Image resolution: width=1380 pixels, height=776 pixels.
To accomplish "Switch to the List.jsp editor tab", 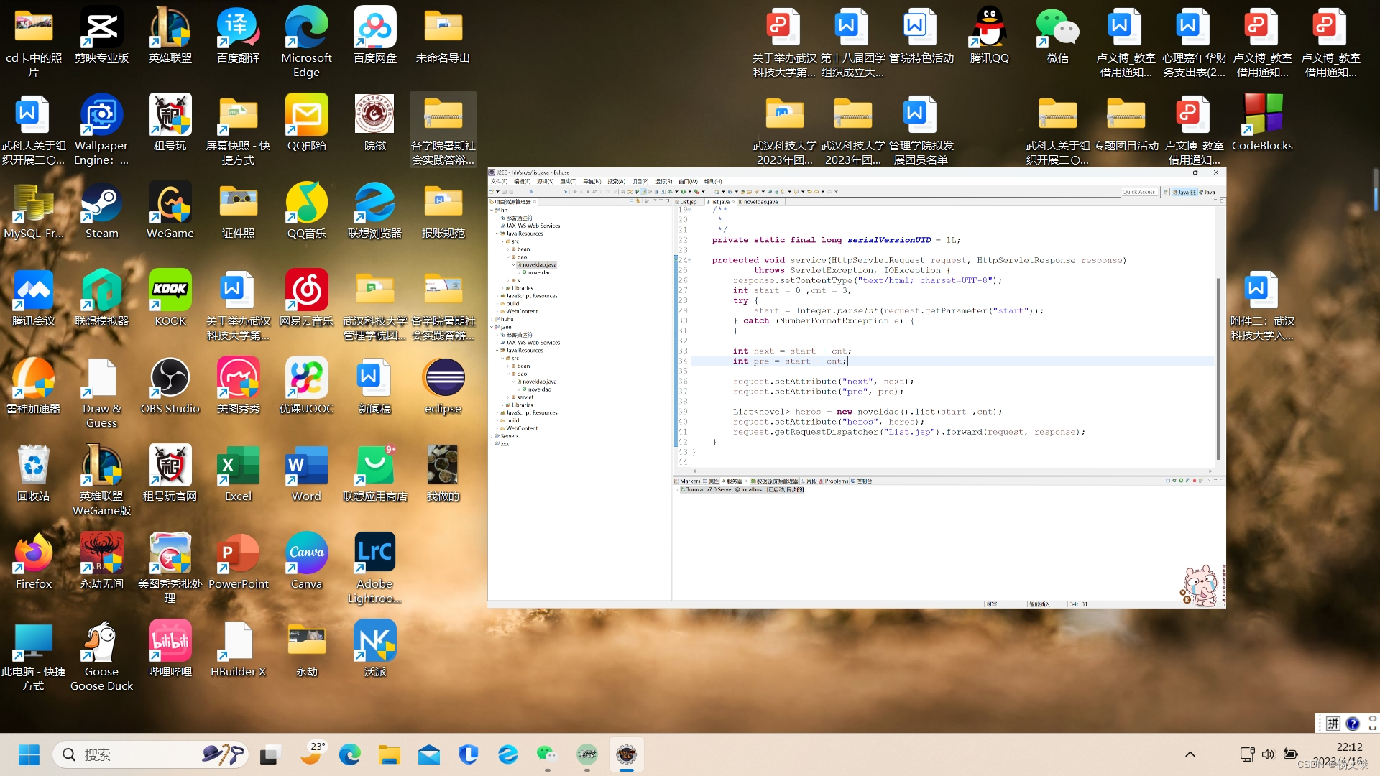I will pyautogui.click(x=688, y=202).
